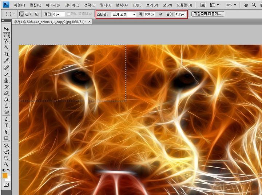Open the 선택(S) menu

click(90, 5)
